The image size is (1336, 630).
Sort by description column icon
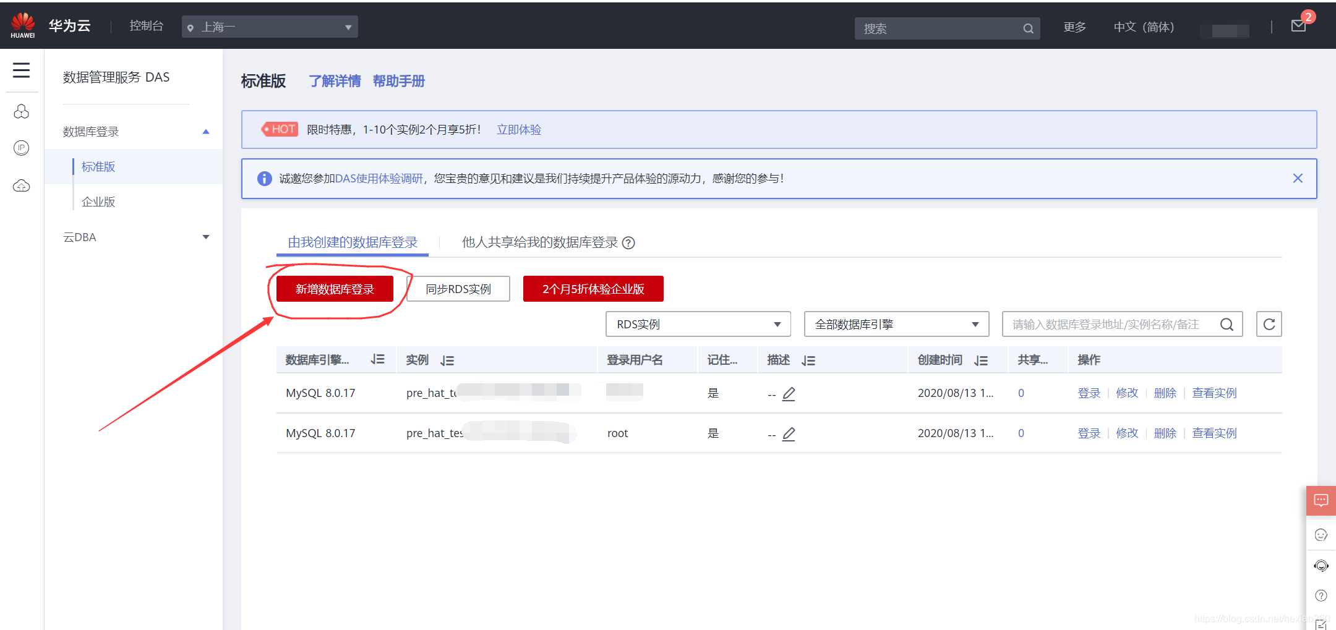(x=808, y=360)
